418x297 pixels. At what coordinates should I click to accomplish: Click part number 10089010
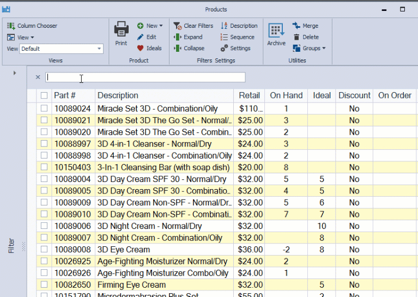pyautogui.click(x=72, y=214)
